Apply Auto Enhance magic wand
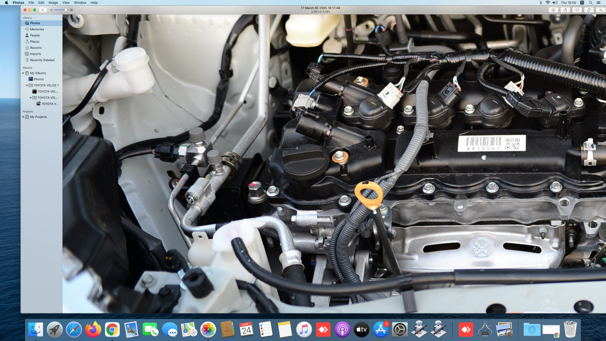The image size is (606, 341). point(600,10)
